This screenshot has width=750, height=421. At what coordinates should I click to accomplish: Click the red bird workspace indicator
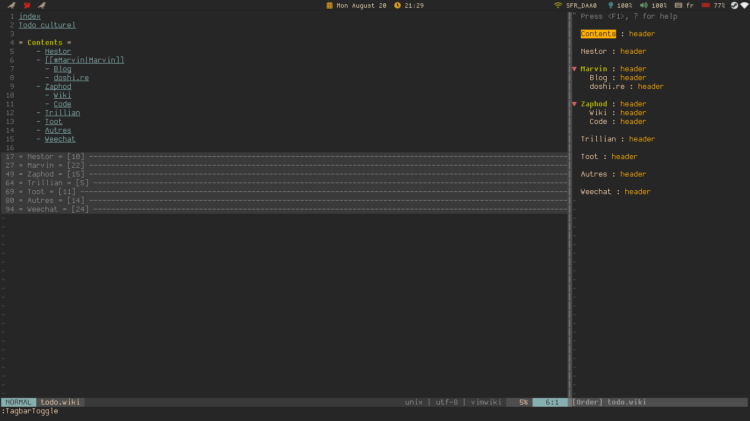coord(26,5)
